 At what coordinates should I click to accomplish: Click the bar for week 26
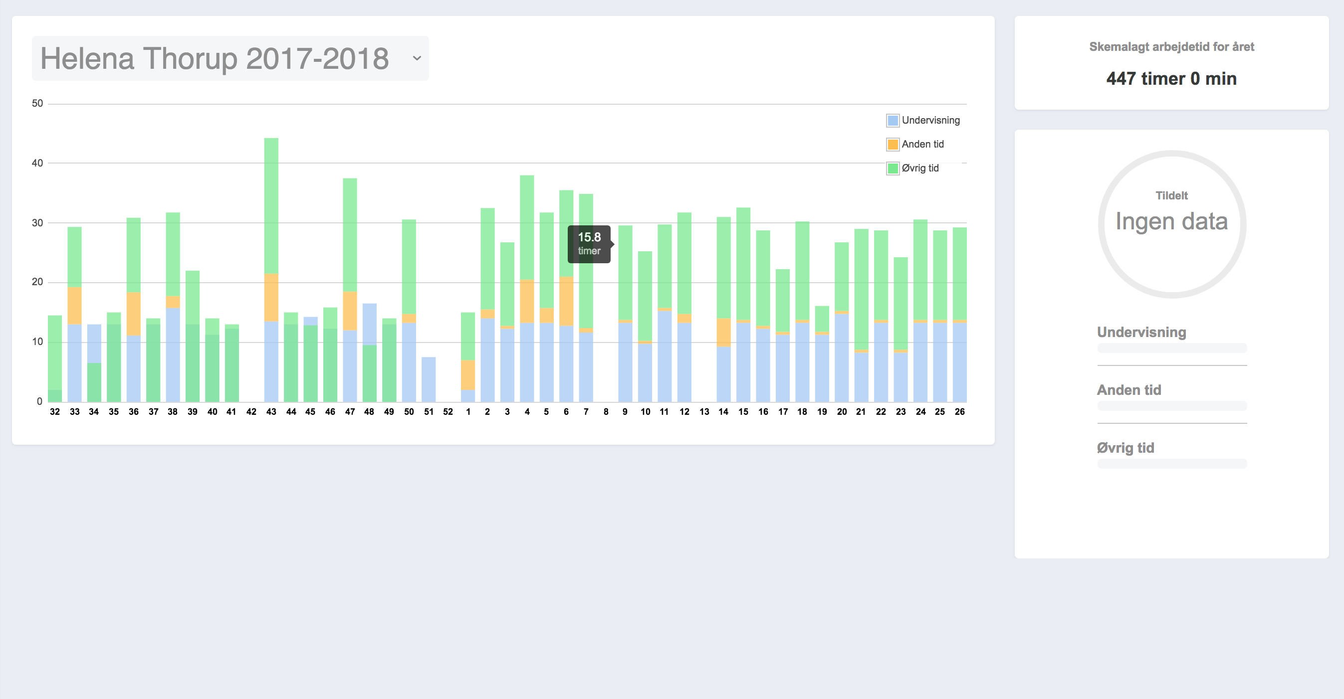pyautogui.click(x=959, y=315)
